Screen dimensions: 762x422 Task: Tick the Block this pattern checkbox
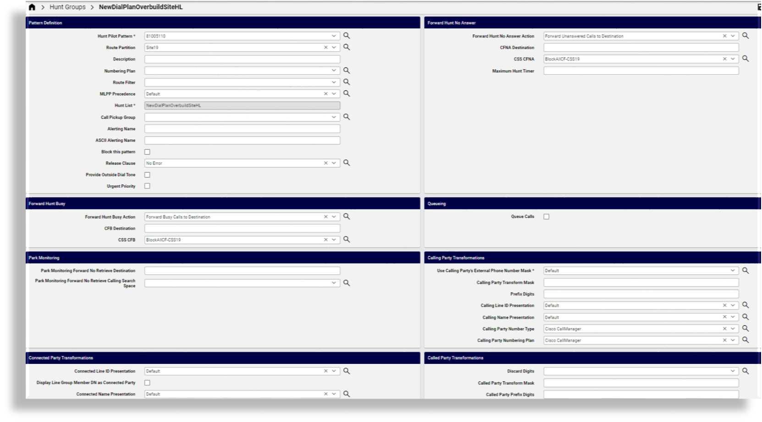coord(147,152)
